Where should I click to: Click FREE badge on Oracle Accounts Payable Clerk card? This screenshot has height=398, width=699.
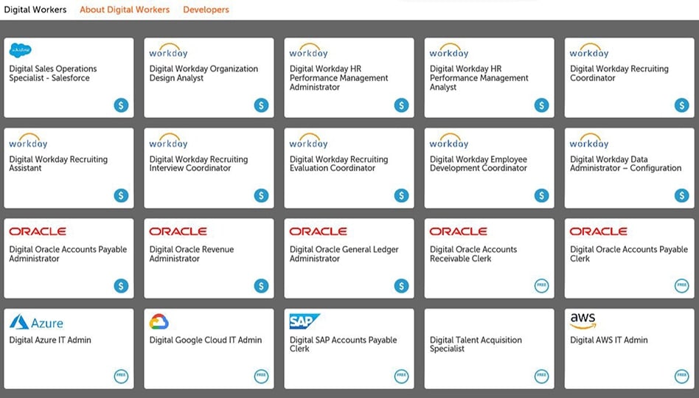click(681, 286)
